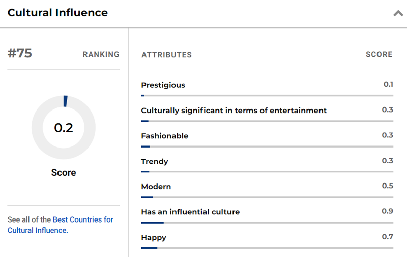
Task: Select the Trendy attribute row
Action: (x=154, y=161)
